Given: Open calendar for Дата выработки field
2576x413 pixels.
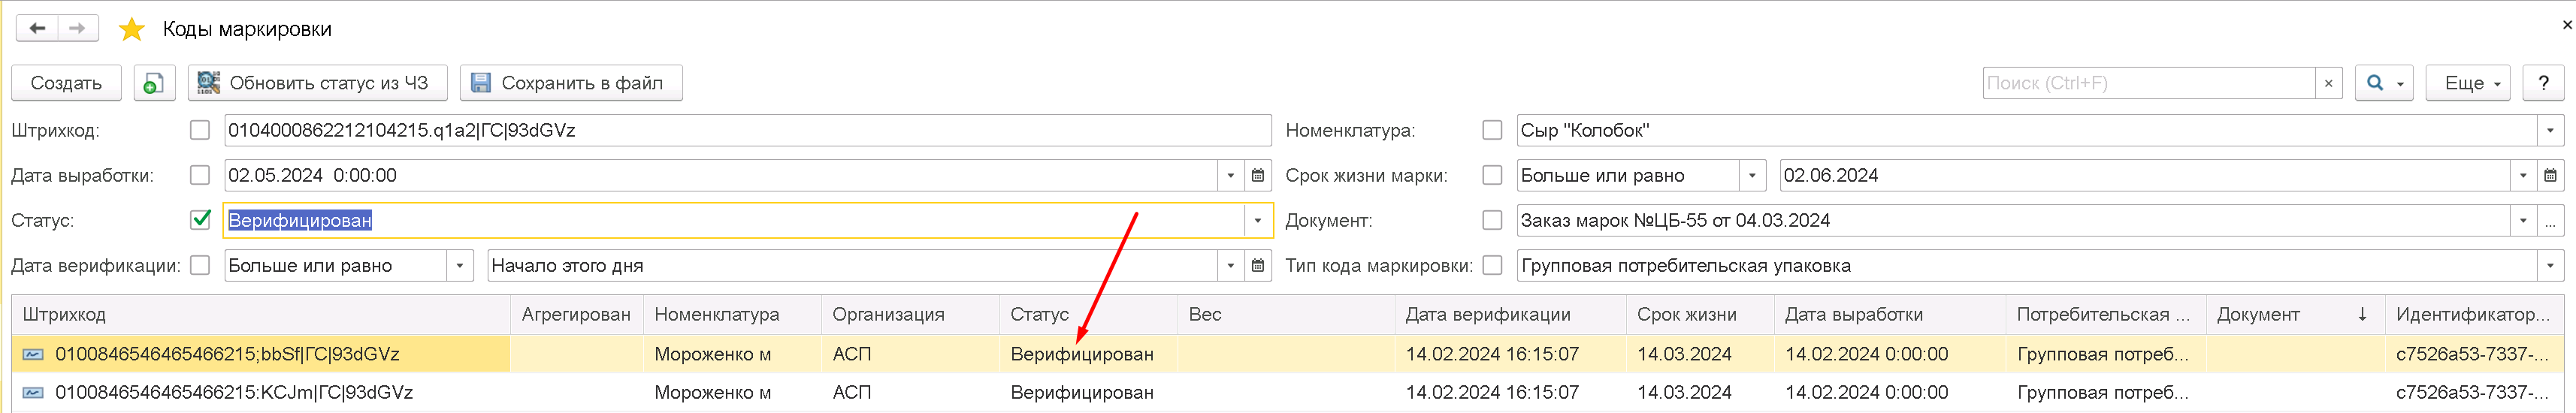Looking at the screenshot, I should (1258, 175).
